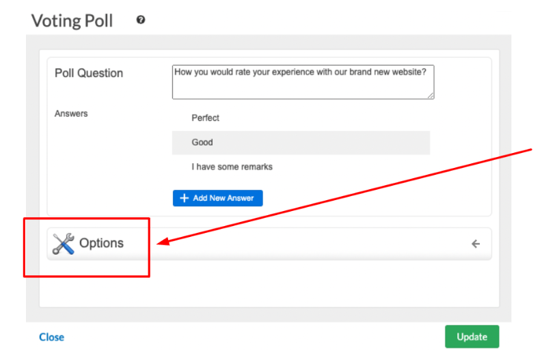
Task: Select the I have some remarks answer
Action: pyautogui.click(x=301, y=167)
